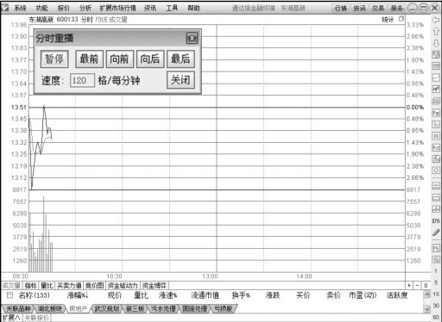Viewport: 442px width, 322px height.
Task: Select the 武汉规划 bottom tab
Action: point(107,309)
